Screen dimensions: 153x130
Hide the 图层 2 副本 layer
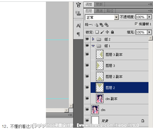87,76
